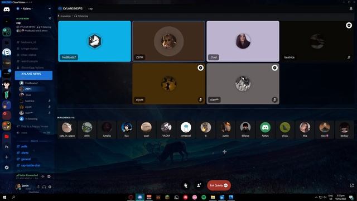
Task: Open File Explorer from the taskbar
Action: click(x=213, y=197)
